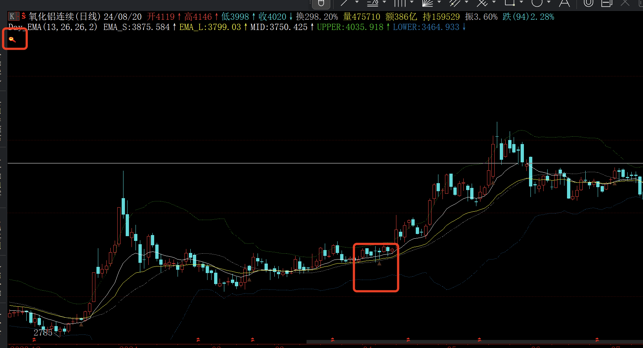
Task: Select the fan lines drawing tool
Action: tap(427, 3)
